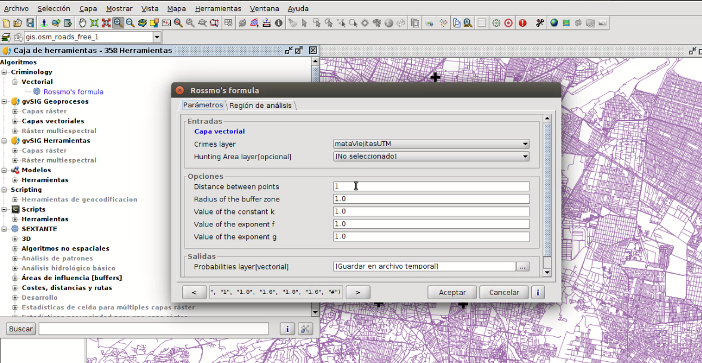Select the Pan hand tool
Screen dimensions: 702x363
82,23
